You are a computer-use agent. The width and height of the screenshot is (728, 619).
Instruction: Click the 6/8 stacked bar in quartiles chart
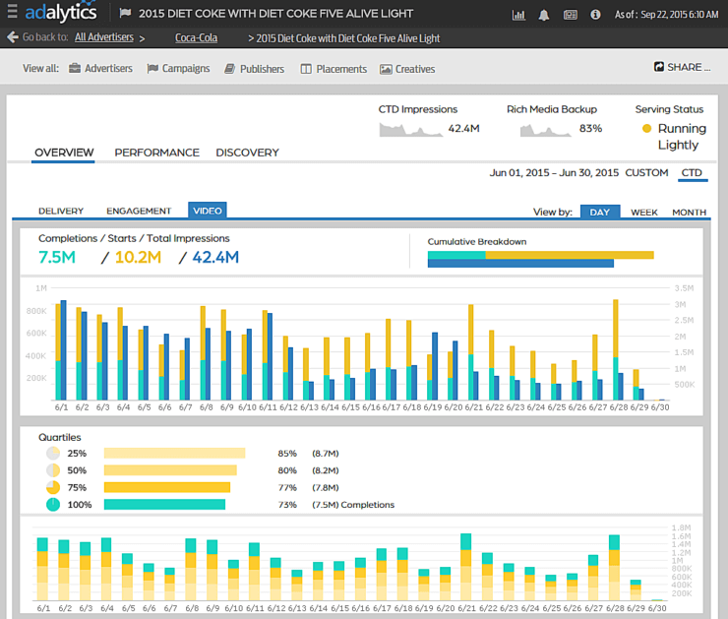tap(190, 570)
